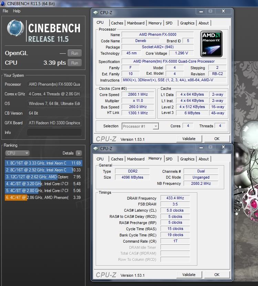258x286 pixels.
Task: Switch to Graphics tab in lower CPU-Z
Action: [x=187, y=159]
